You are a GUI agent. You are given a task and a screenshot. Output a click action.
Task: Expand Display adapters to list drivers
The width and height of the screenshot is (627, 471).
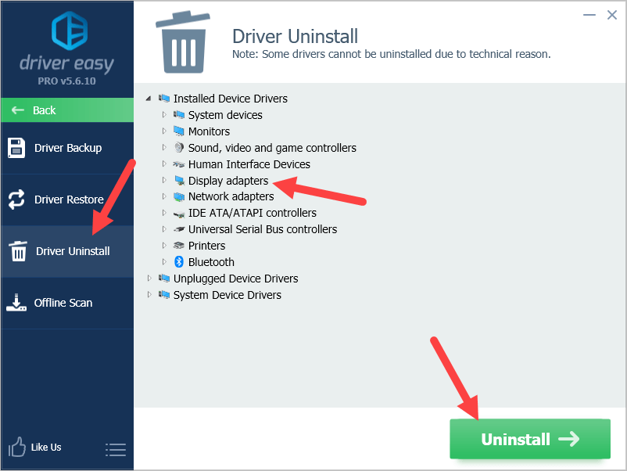click(163, 180)
